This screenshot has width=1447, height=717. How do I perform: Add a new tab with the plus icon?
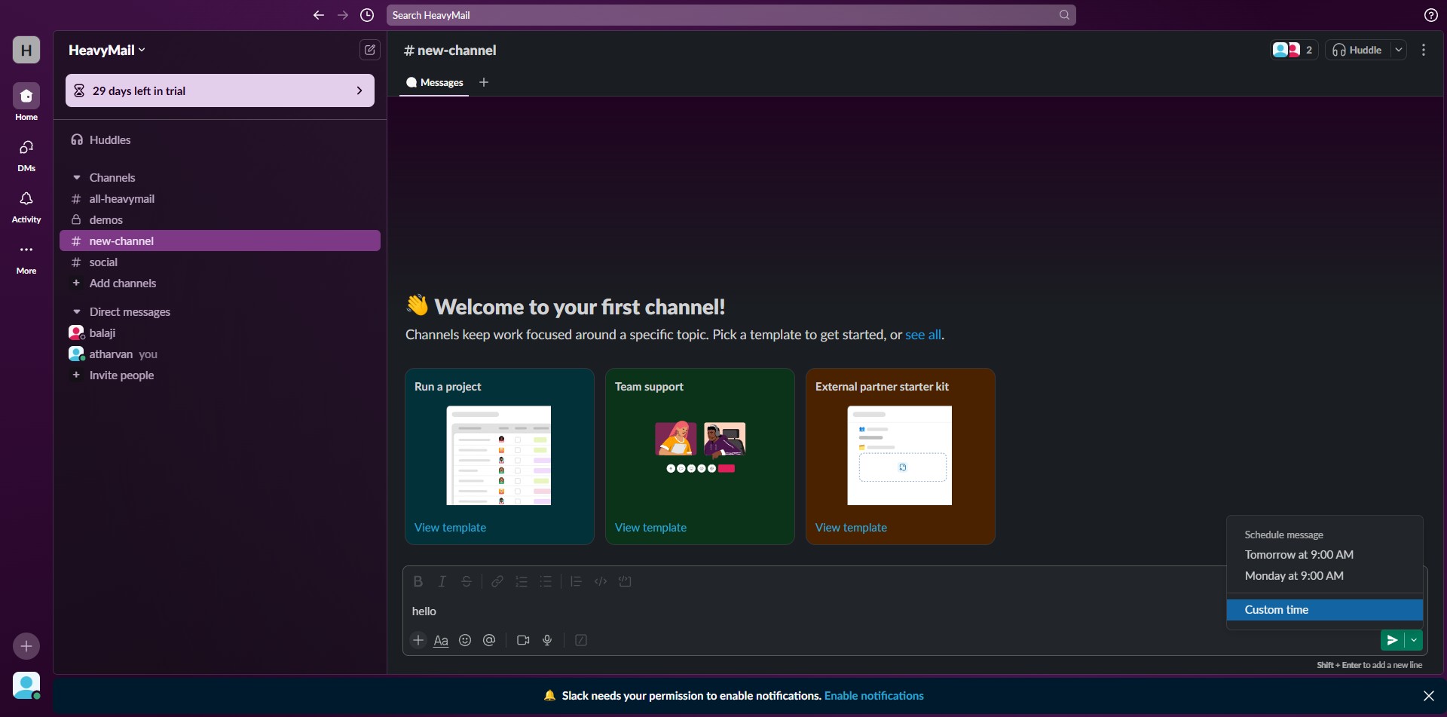pos(484,82)
